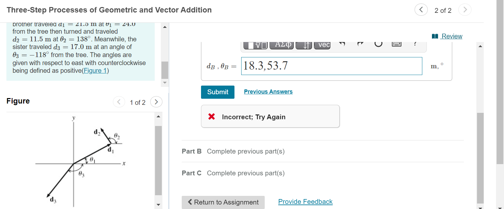The width and height of the screenshot is (504, 209).
Task: Open the on-screen keyboard shortcuts icon
Action: point(397,44)
